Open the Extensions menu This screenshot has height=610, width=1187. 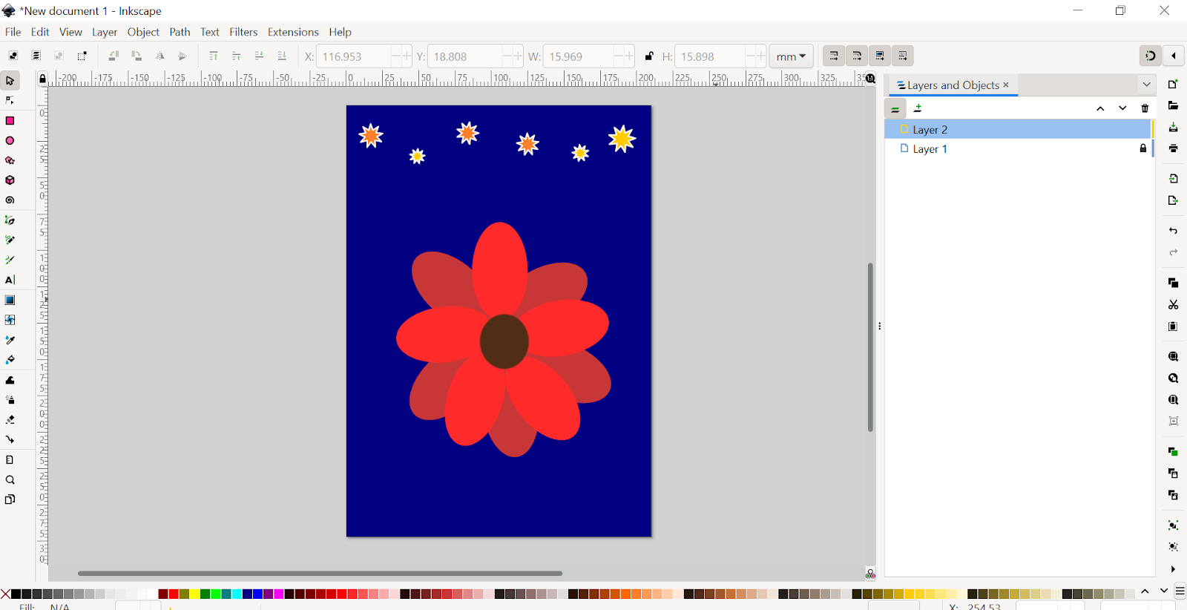293,32
